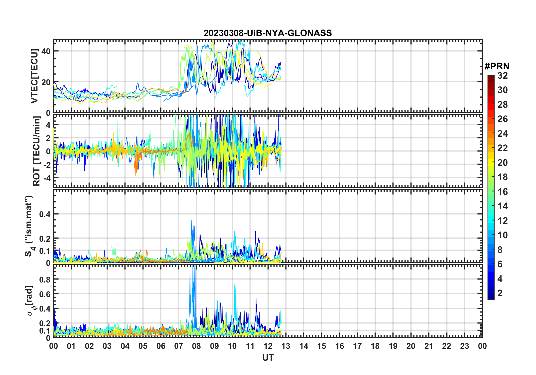This screenshot has width=536, height=375.
Task: Click PRN colorbar tick label 8
Action: [x=500, y=250]
